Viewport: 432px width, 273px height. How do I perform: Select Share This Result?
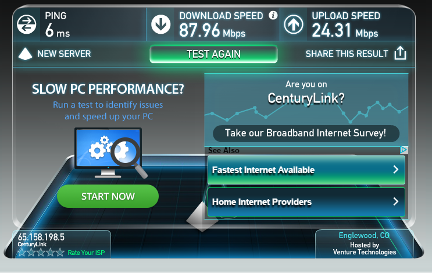point(347,54)
